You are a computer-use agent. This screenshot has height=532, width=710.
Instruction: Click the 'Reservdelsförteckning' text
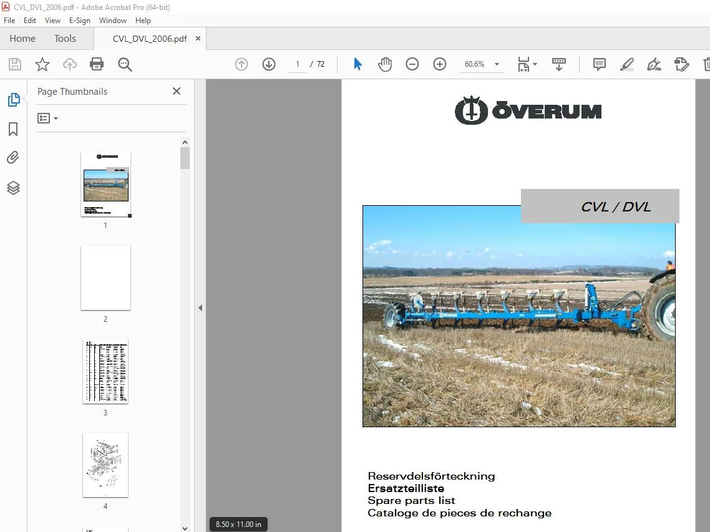click(x=431, y=476)
